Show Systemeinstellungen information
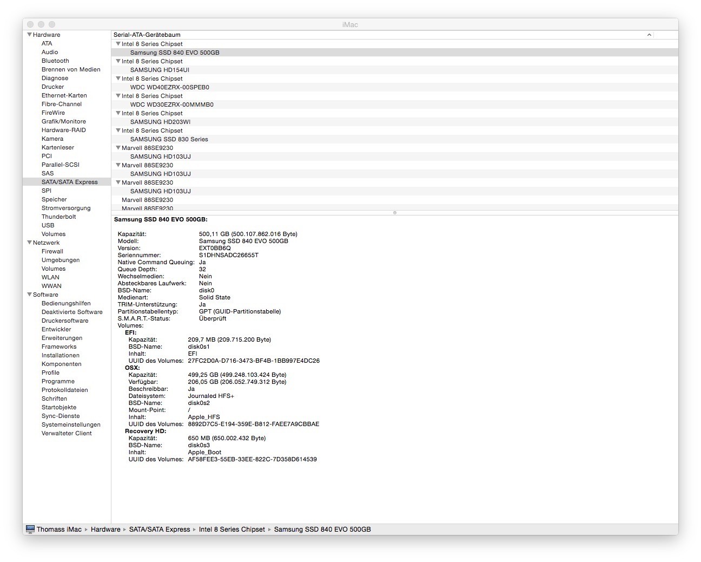The height and width of the screenshot is (562, 701). coord(71,424)
